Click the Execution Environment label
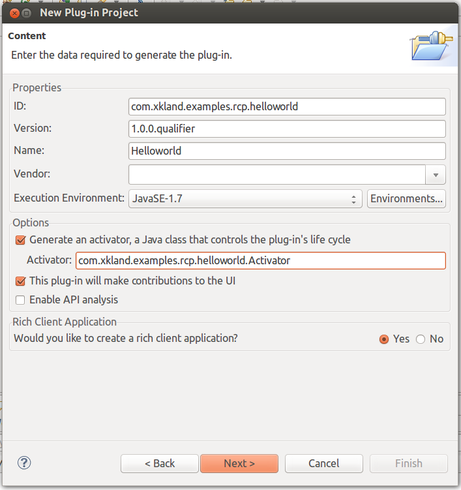Image resolution: width=461 pixels, height=490 pixels. pyautogui.click(x=69, y=198)
